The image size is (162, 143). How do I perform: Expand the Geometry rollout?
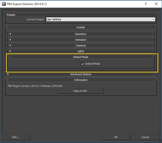pyautogui.click(x=81, y=34)
